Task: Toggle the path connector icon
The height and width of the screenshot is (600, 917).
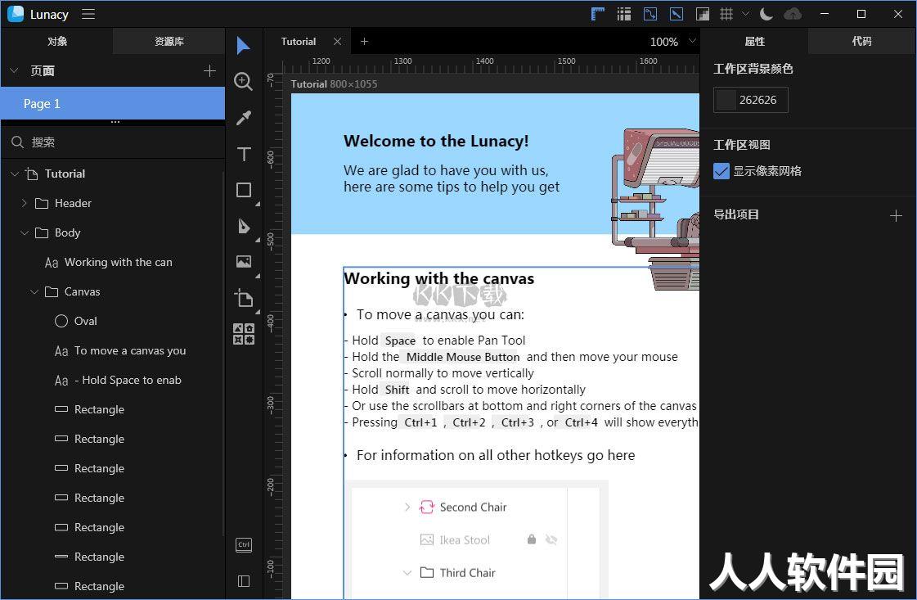Action: click(650, 14)
